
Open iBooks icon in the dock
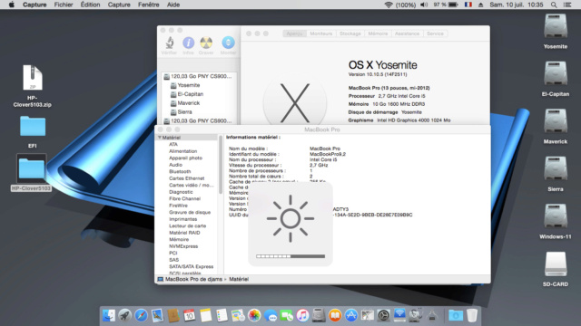(335, 315)
